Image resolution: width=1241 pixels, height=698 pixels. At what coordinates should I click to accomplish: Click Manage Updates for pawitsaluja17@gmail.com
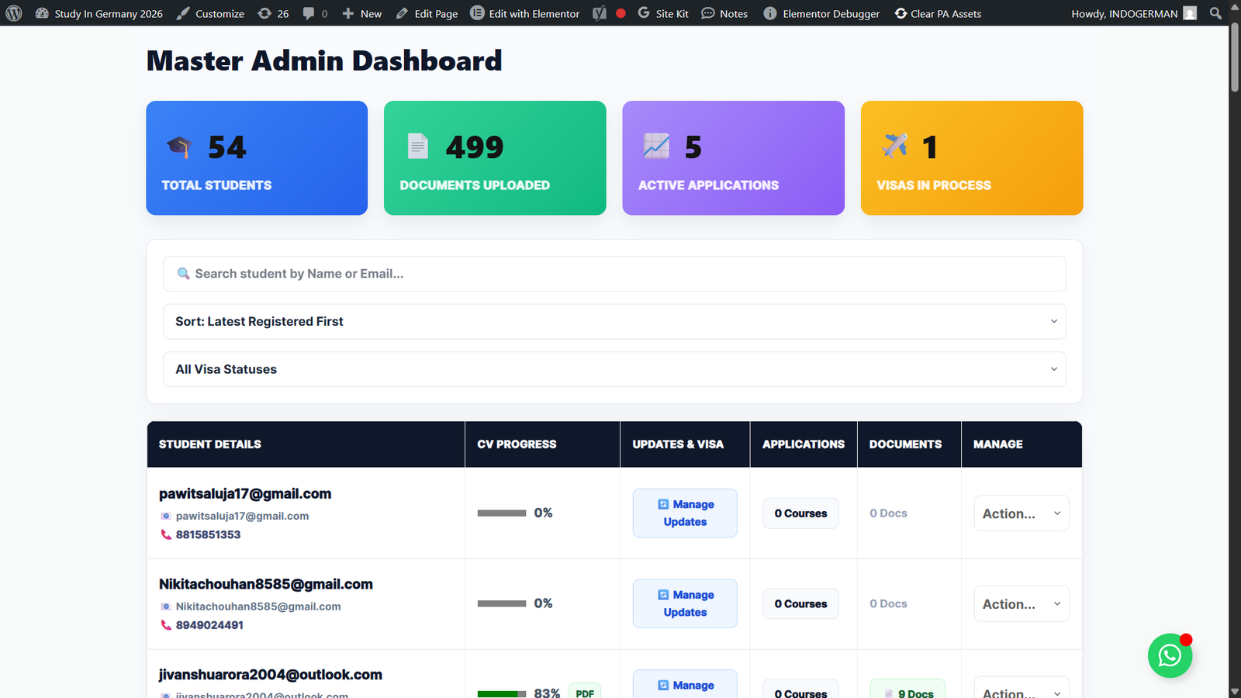[685, 513]
